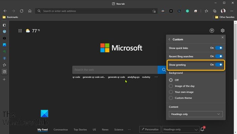Select the My Feed tab
This screenshot has width=237, height=134.
(43, 130)
